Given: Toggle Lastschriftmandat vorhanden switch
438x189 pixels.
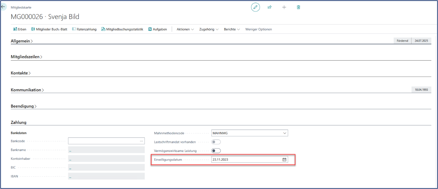Looking at the screenshot, I should pos(216,142).
